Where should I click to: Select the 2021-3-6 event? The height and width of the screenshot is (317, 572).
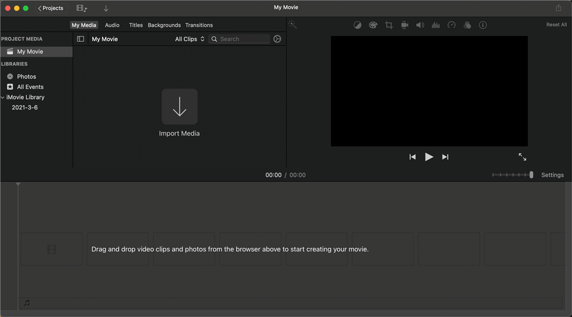(x=25, y=107)
